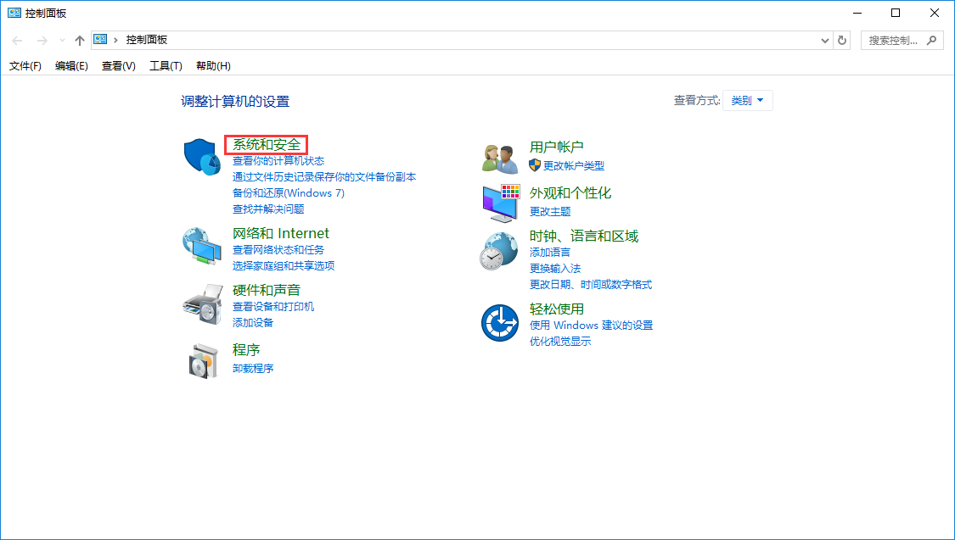The image size is (955, 540).
Task: Click the navigate up arrow icon
Action: (x=79, y=39)
